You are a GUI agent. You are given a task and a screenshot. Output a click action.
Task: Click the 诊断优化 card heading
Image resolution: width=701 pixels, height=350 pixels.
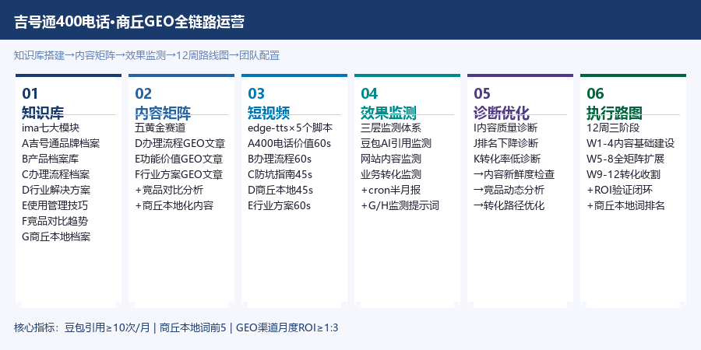tap(502, 113)
